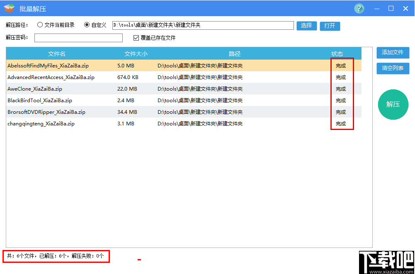
Task: Click the 状态 status column header
Action: [337, 53]
